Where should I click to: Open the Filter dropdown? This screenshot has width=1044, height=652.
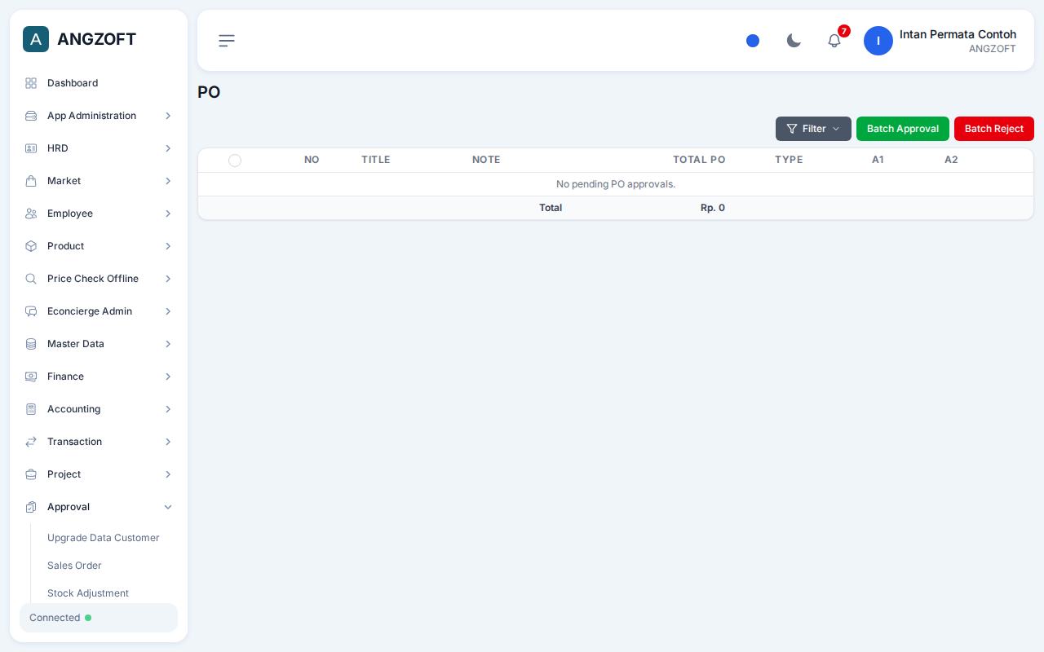(x=813, y=129)
